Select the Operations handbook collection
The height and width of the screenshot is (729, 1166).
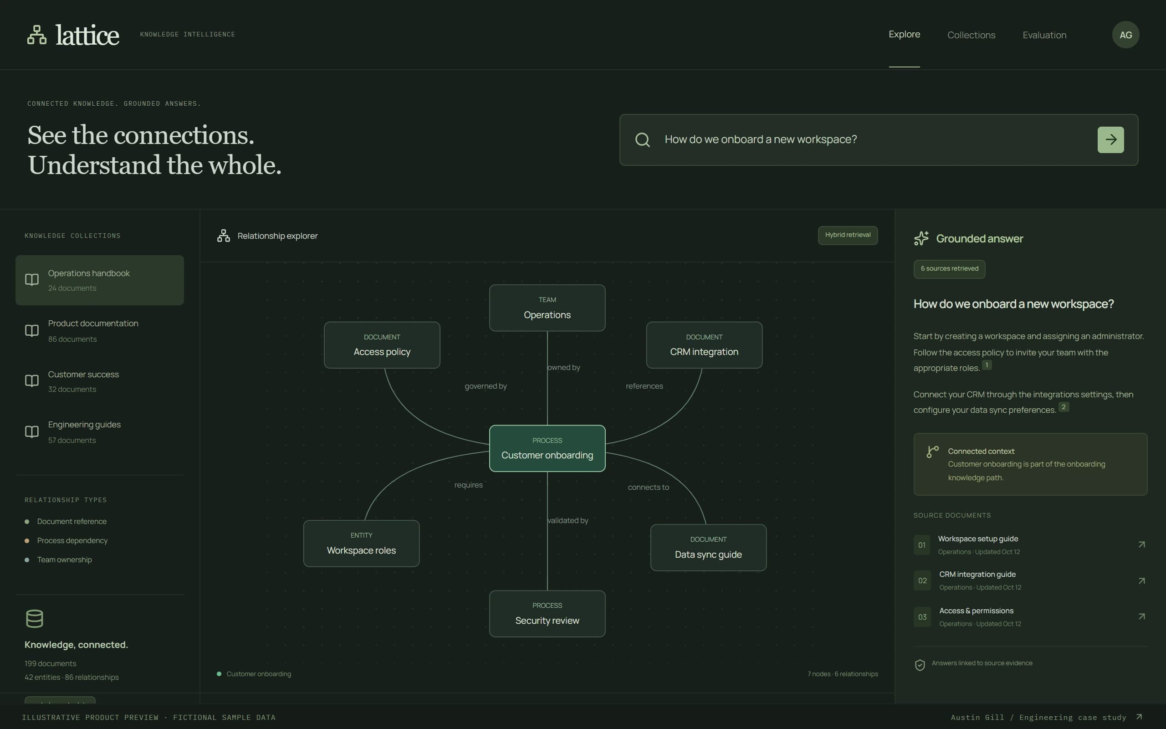[100, 280]
